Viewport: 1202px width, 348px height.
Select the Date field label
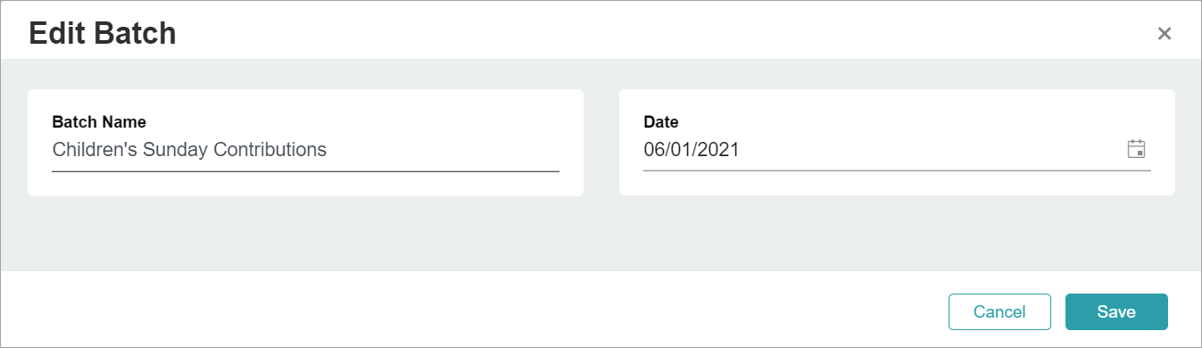[x=661, y=122]
